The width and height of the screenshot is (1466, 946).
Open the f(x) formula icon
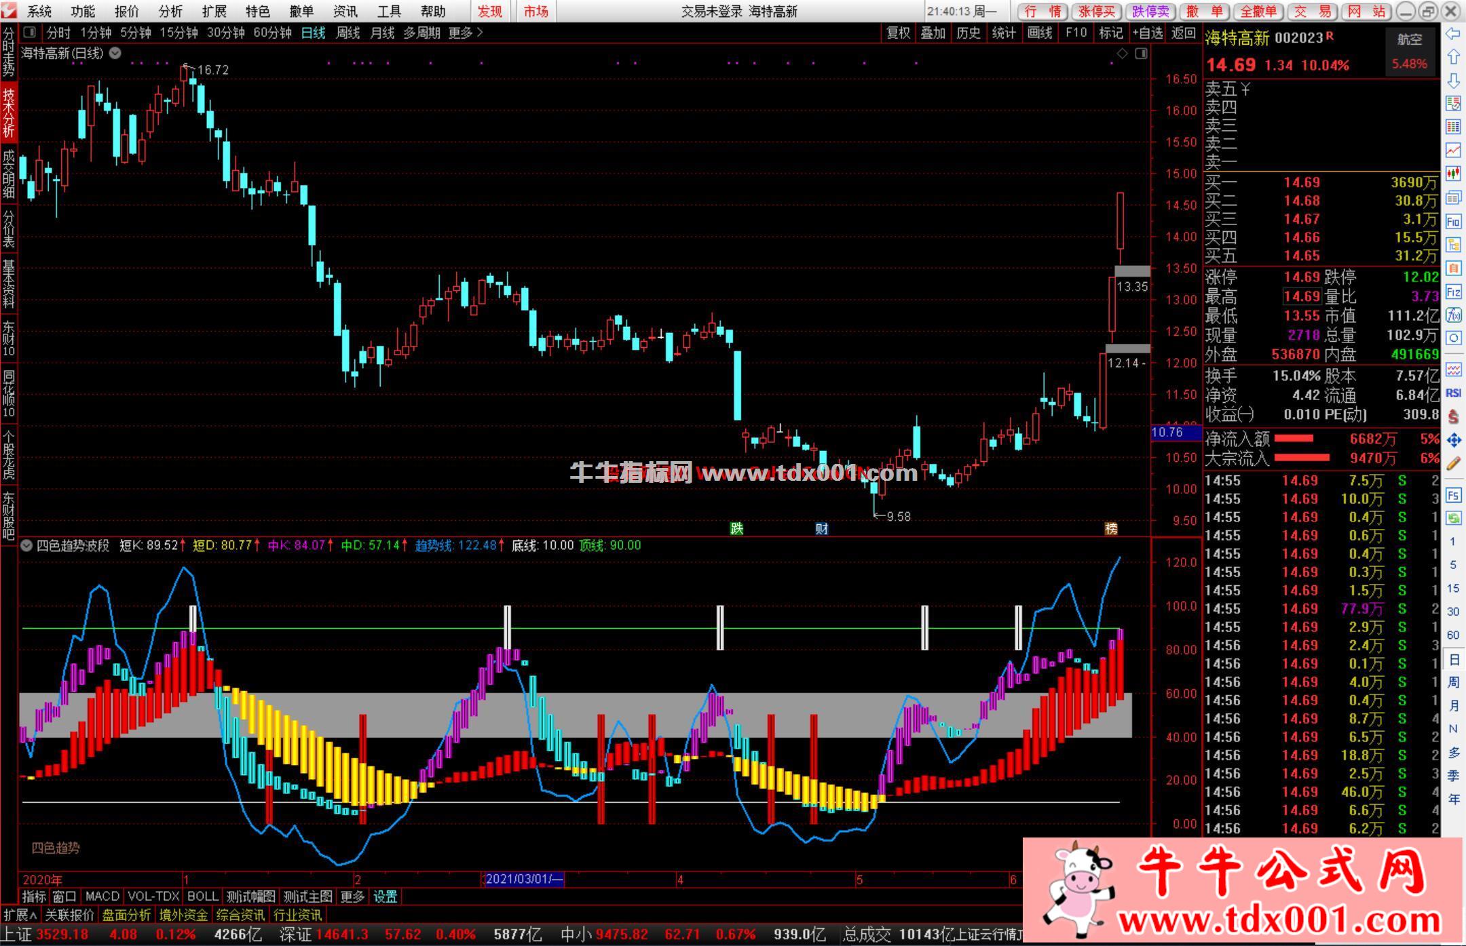pos(1453,315)
